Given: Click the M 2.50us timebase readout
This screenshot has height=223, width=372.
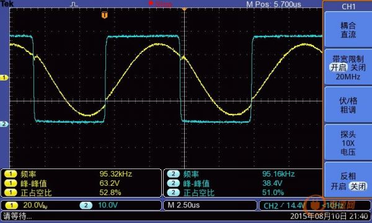Looking at the screenshot, I should [184, 205].
